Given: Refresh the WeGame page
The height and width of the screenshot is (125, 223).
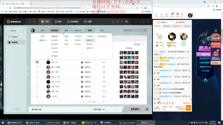Looking at the screenshot, I should pyautogui.click(x=34, y=22).
